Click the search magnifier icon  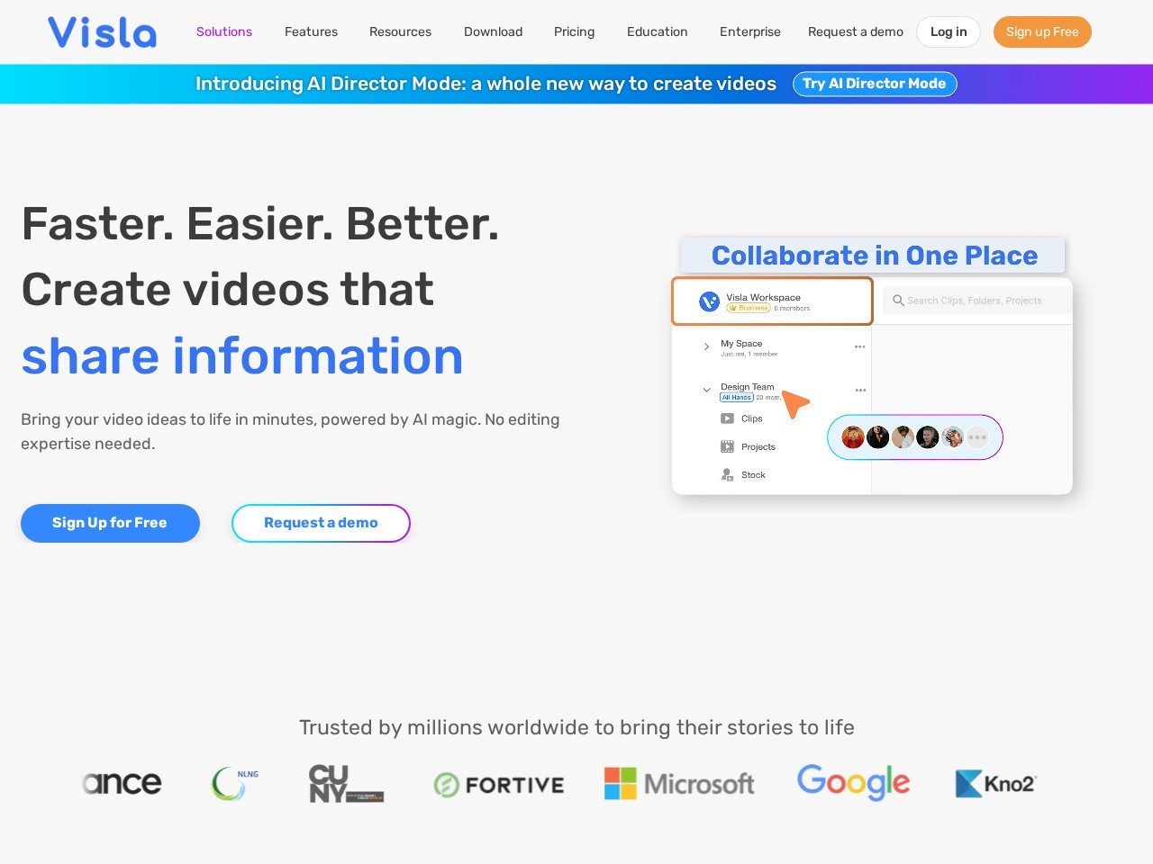coord(898,301)
